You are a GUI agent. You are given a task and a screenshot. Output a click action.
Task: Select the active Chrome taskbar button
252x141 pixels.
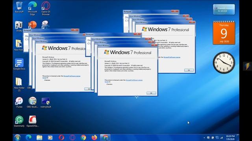(x=105, y=137)
